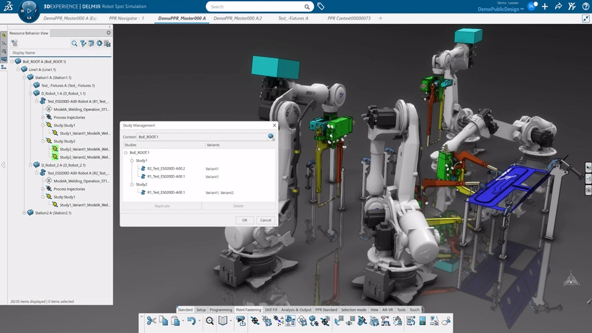This screenshot has height=333, width=592.
Task: Click the Cancel button
Action: (x=265, y=220)
